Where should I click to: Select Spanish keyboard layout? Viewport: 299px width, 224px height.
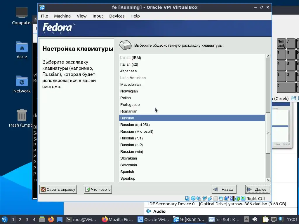coord(192,171)
